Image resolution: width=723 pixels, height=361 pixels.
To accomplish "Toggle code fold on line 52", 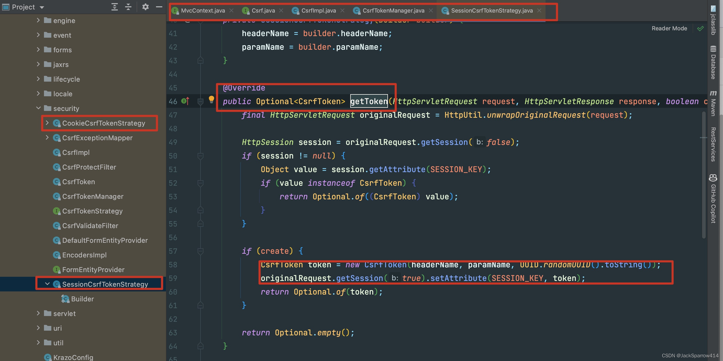I will pyautogui.click(x=201, y=183).
